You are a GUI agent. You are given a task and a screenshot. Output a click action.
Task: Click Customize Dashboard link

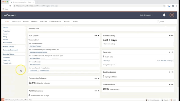click(x=10, y=50)
